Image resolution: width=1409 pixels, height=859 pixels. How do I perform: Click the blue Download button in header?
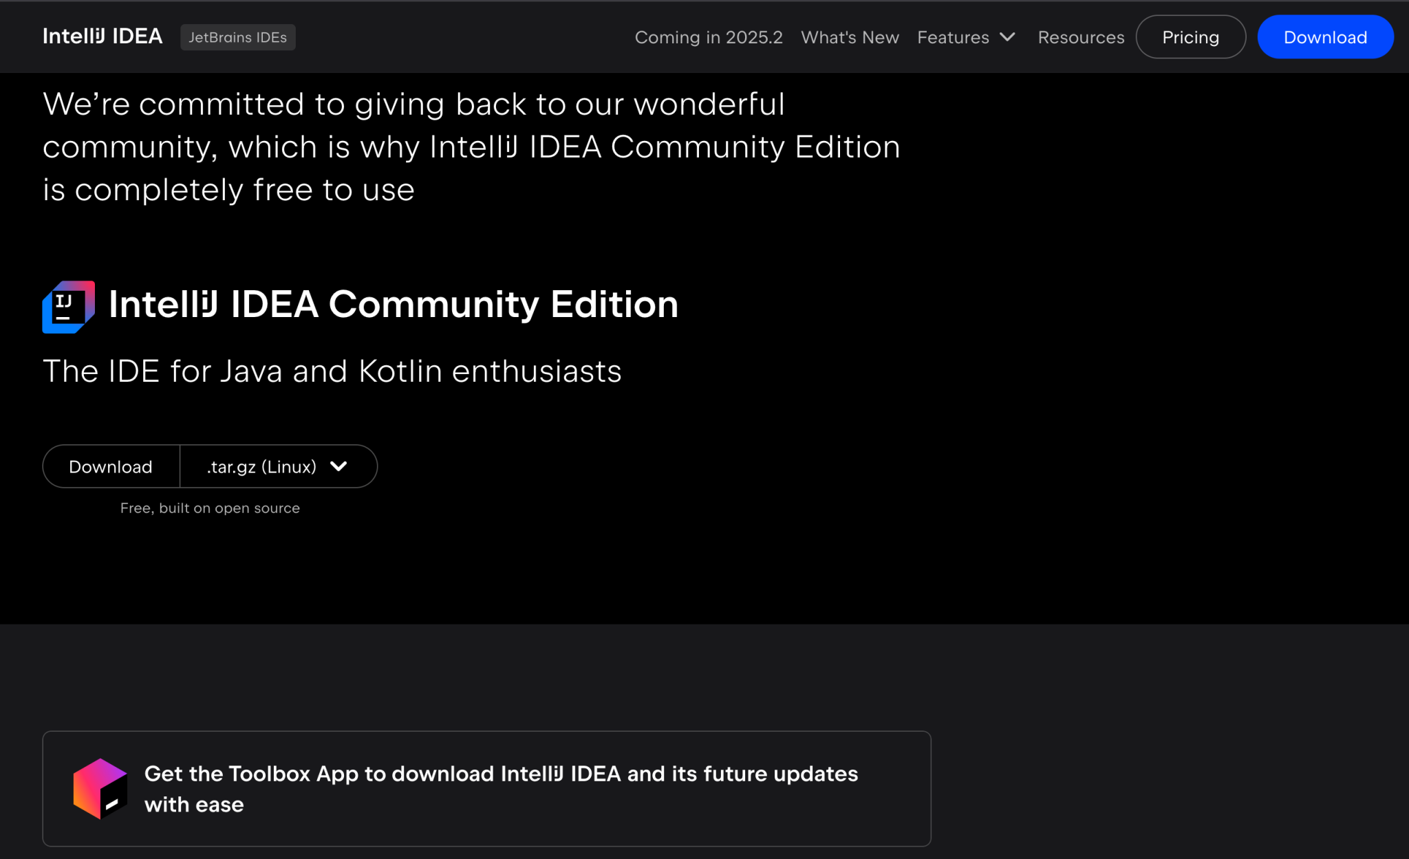tap(1324, 36)
